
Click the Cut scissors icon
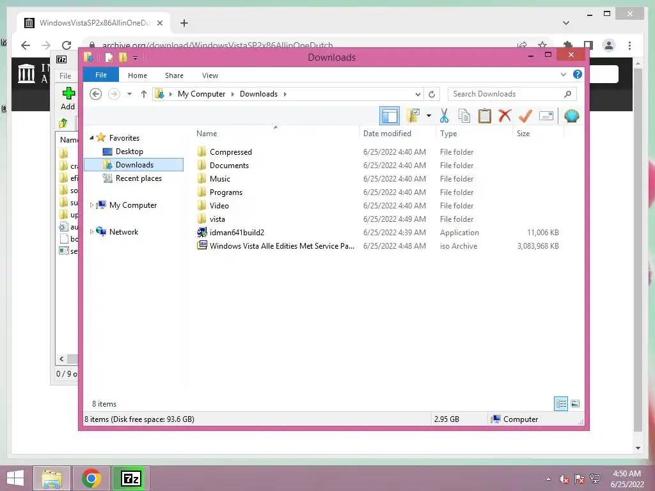(x=444, y=116)
